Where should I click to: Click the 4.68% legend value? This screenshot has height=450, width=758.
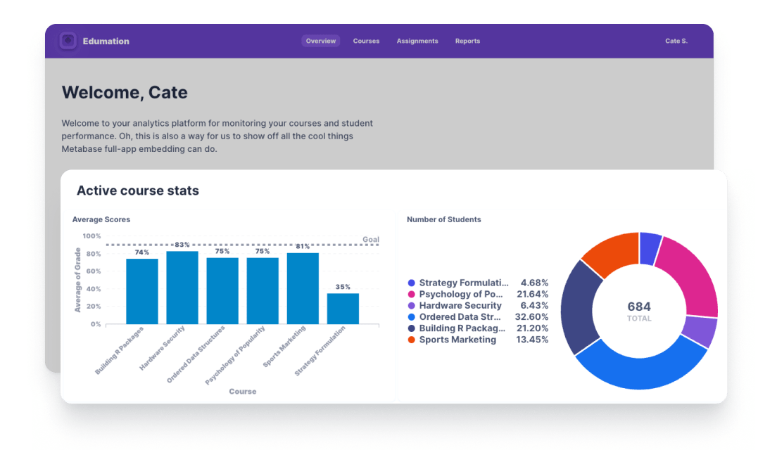point(534,283)
